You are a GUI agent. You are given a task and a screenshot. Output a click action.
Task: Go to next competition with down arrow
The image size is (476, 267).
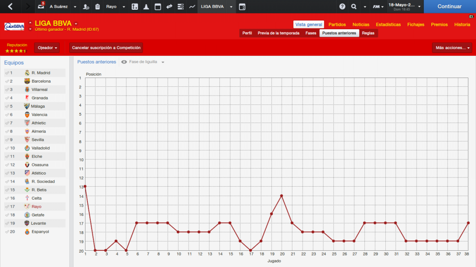point(30,29)
